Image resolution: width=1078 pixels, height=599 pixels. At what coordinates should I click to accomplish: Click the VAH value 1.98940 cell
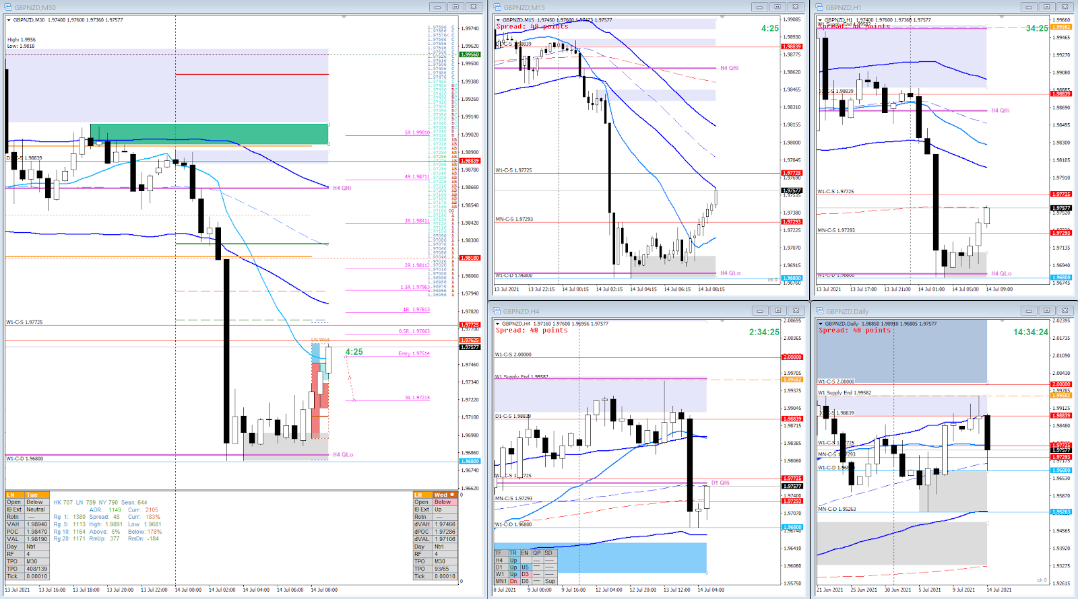point(37,524)
